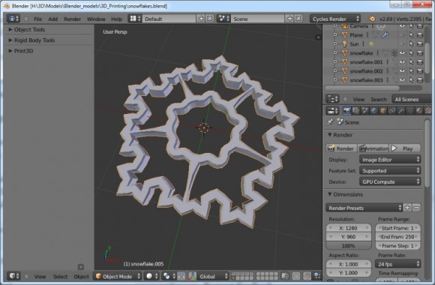The image size is (435, 285).
Task: Click the Render button in Render panel
Action: (x=341, y=148)
